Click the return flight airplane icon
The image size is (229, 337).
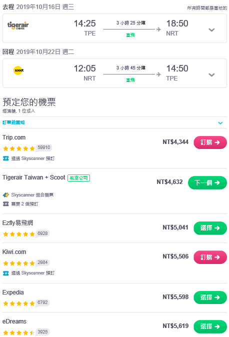(x=158, y=74)
